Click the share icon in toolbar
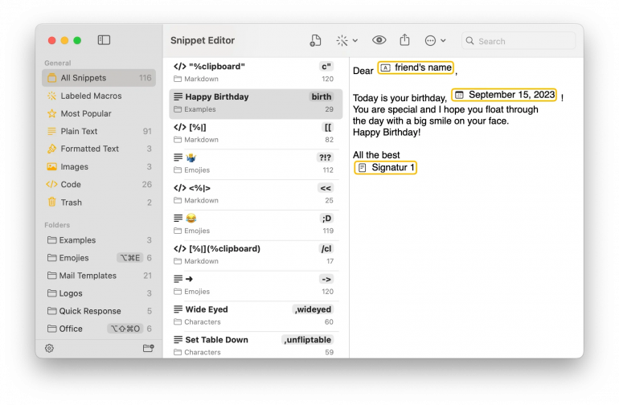619x405 pixels. point(404,40)
